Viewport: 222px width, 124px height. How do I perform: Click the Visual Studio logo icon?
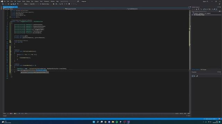2,1
